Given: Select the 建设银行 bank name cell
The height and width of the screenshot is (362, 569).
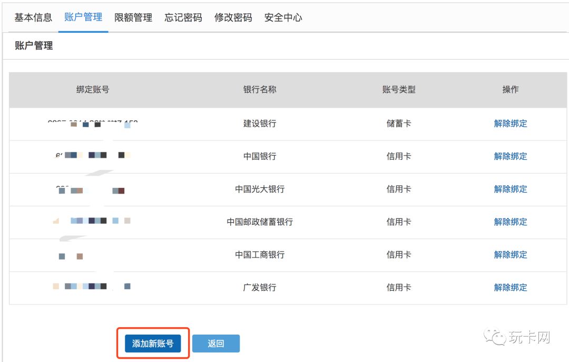Looking at the screenshot, I should 260,123.
